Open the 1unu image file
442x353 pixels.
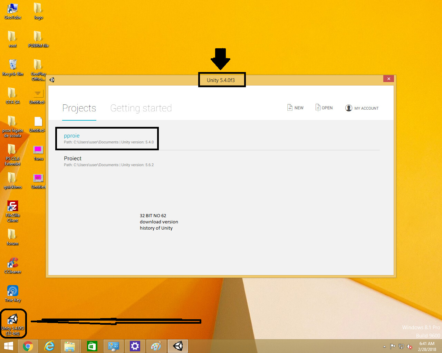coord(38,153)
